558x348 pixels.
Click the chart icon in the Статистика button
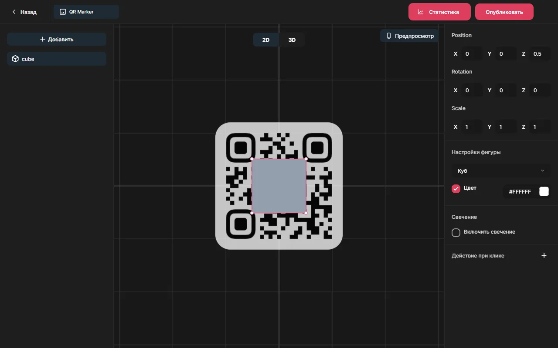click(421, 12)
